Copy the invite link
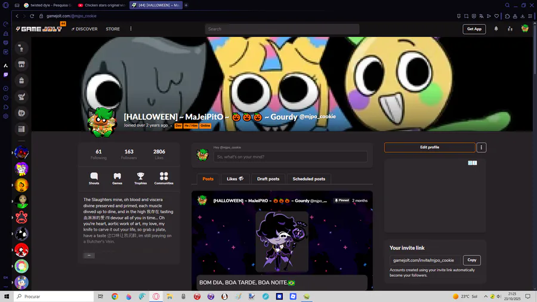The width and height of the screenshot is (537, 302). 471,260
